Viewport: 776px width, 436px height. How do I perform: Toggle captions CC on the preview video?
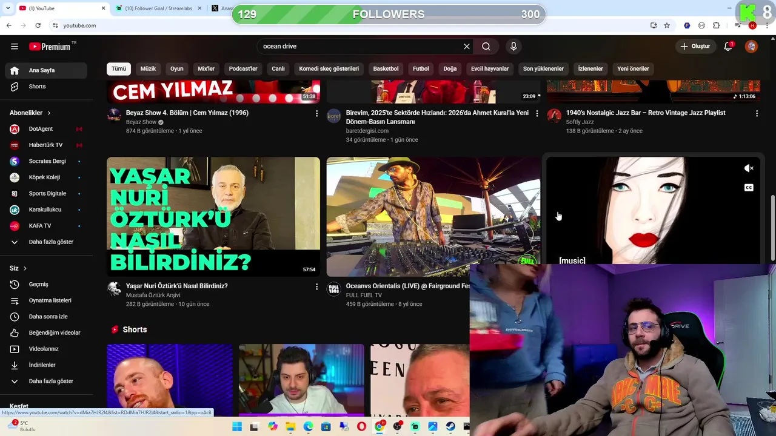point(749,188)
